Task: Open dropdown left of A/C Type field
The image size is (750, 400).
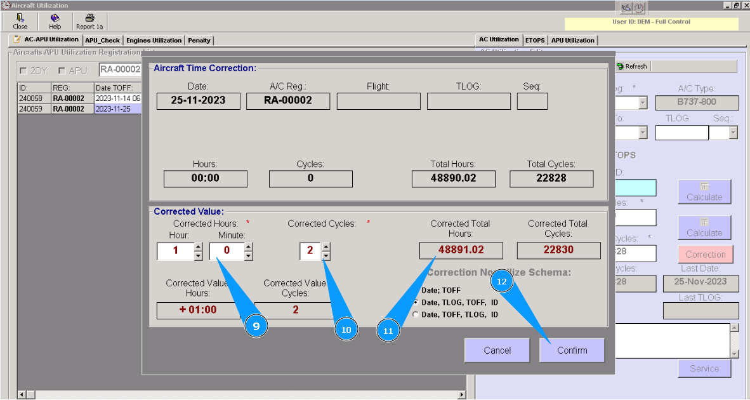Action: [643, 102]
